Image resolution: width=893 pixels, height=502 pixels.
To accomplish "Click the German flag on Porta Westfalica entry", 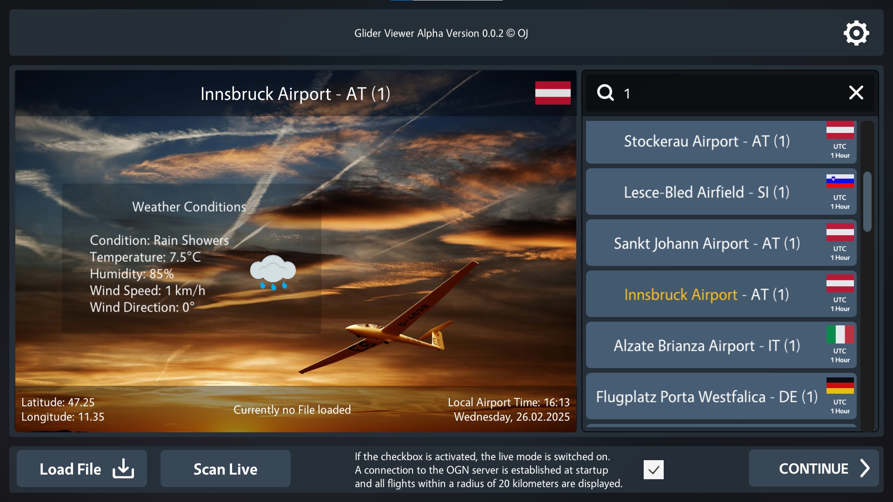I will 840,385.
